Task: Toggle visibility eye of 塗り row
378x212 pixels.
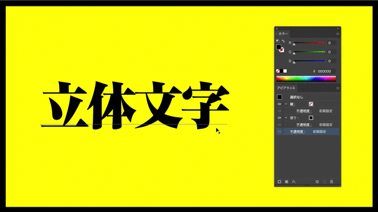Action: (x=279, y=118)
